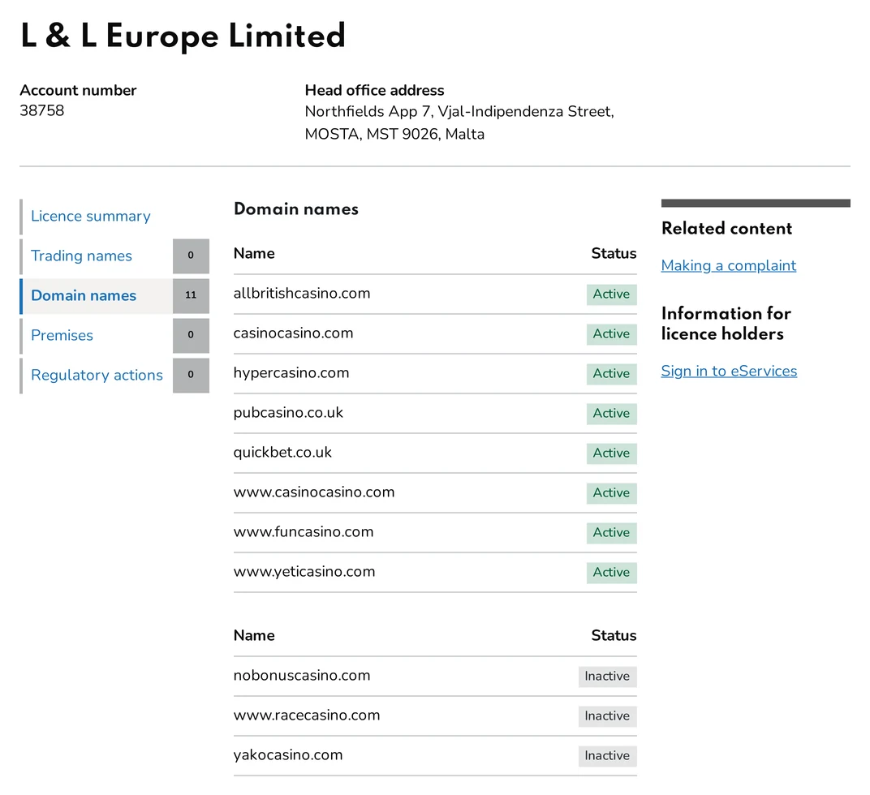The width and height of the screenshot is (870, 795).
Task: Click the L & L Europe Limited heading
Action: [x=183, y=36]
